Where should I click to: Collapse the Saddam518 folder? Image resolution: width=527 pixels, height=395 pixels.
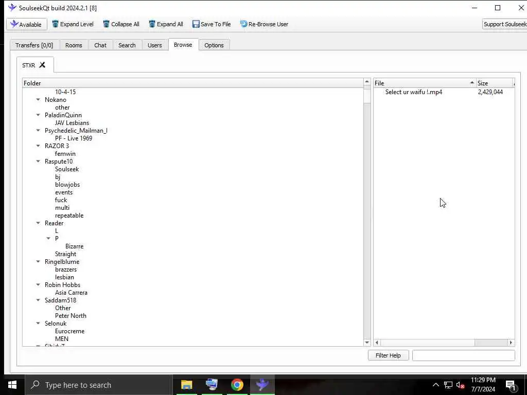38,300
